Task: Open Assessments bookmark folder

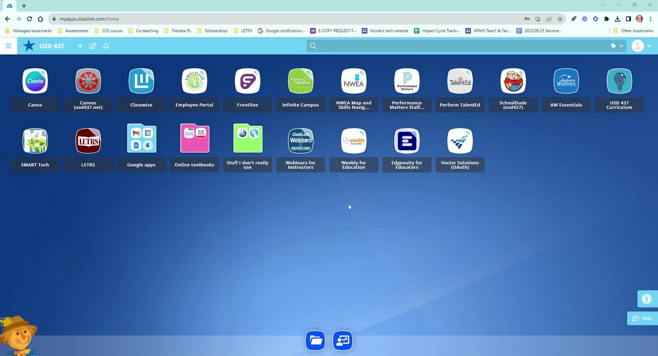Action: coord(73,31)
